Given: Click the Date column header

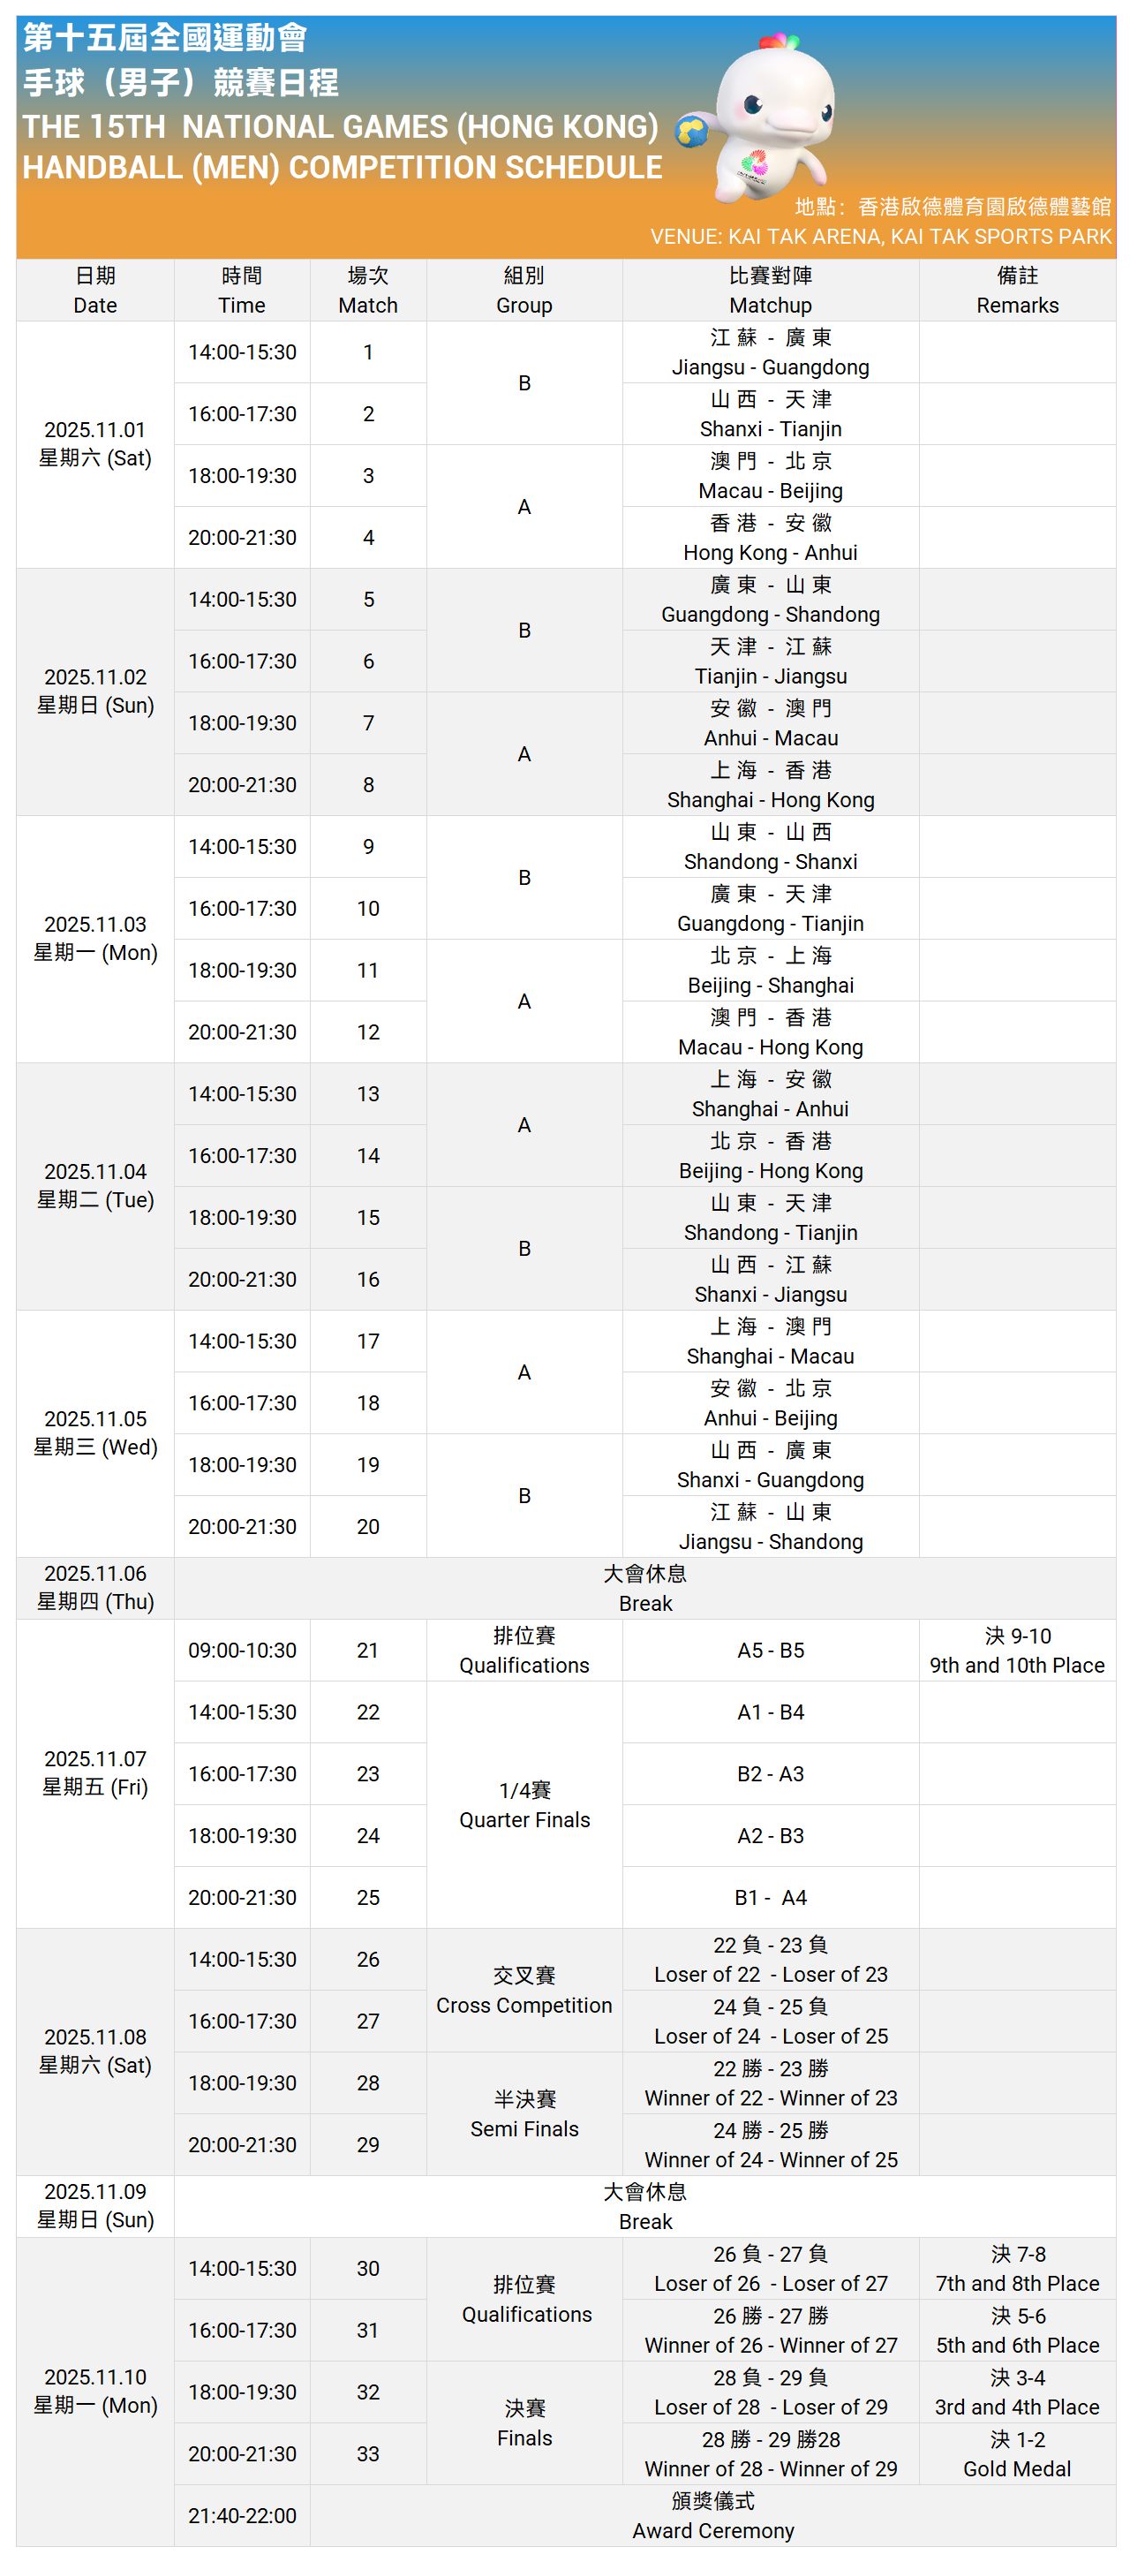Looking at the screenshot, I should [x=95, y=291].
